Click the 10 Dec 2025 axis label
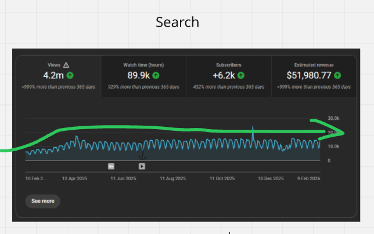 [x=271, y=178]
